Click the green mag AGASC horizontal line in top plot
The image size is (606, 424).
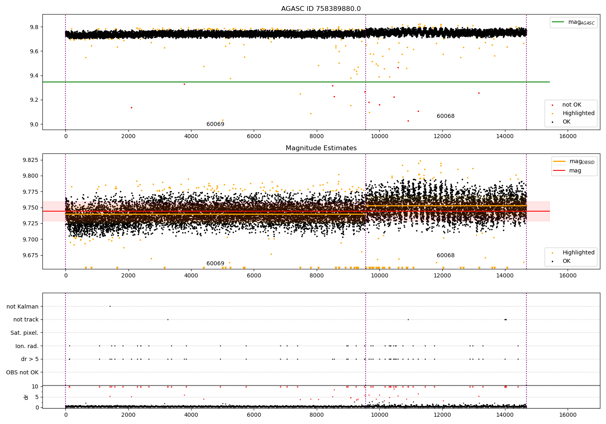point(296,82)
